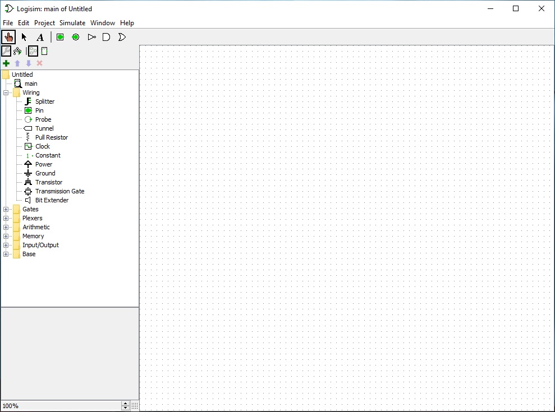Decrease zoom with the down stepper arrow
This screenshot has height=412, width=555.
coord(125,408)
